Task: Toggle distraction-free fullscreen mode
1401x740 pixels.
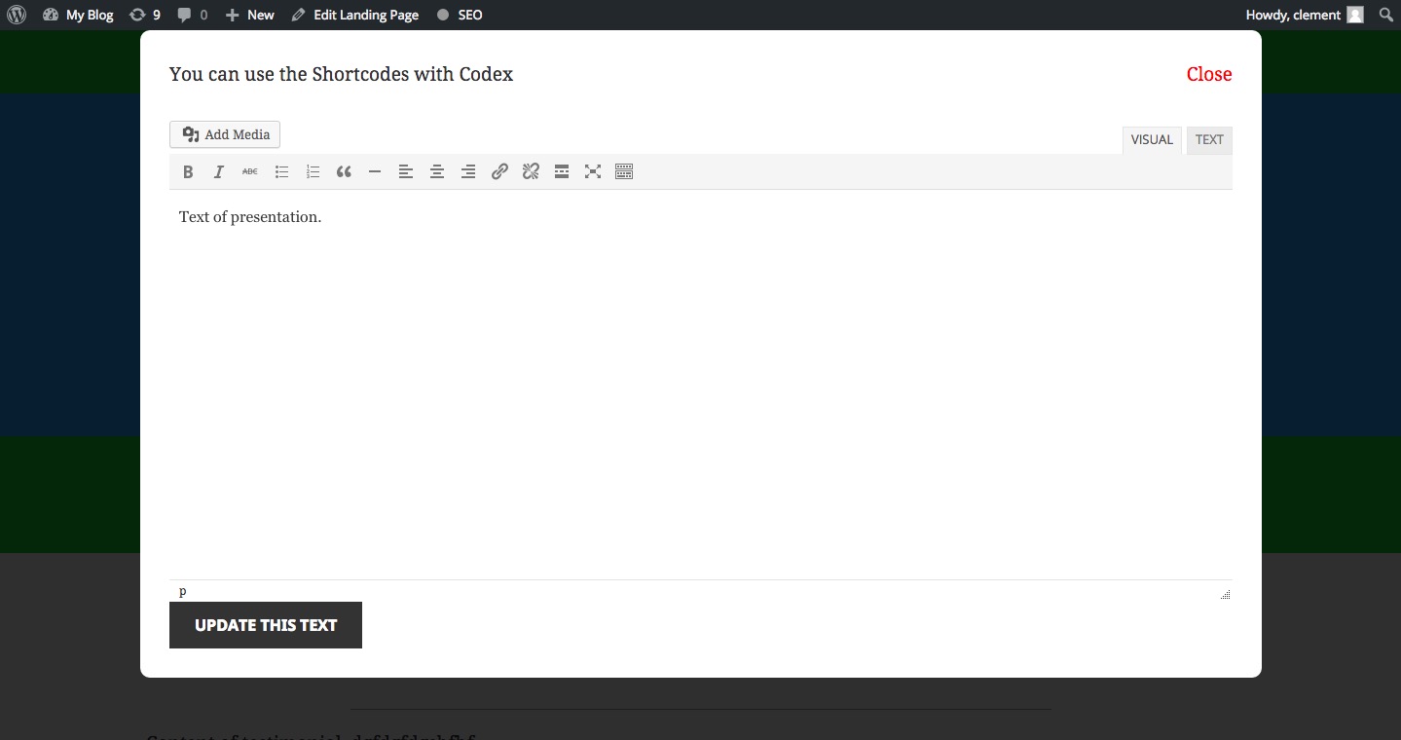Action: pyautogui.click(x=593, y=171)
